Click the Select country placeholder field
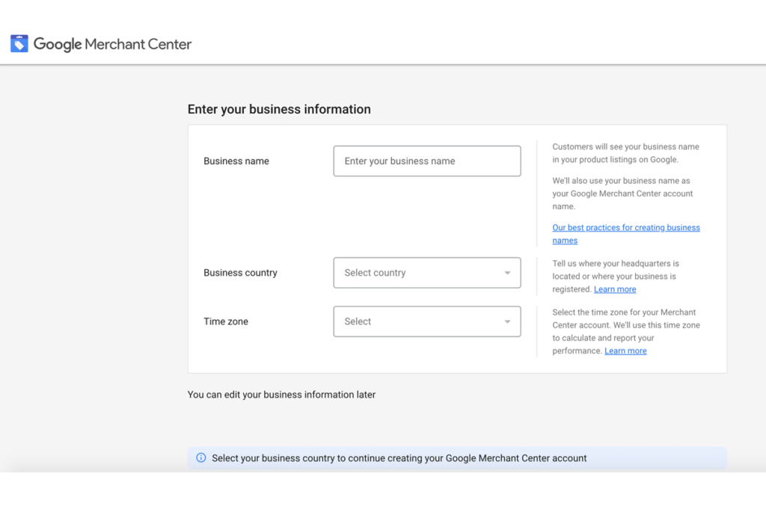 click(404, 273)
